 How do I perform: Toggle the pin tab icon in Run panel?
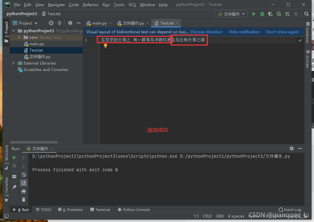coord(14,187)
